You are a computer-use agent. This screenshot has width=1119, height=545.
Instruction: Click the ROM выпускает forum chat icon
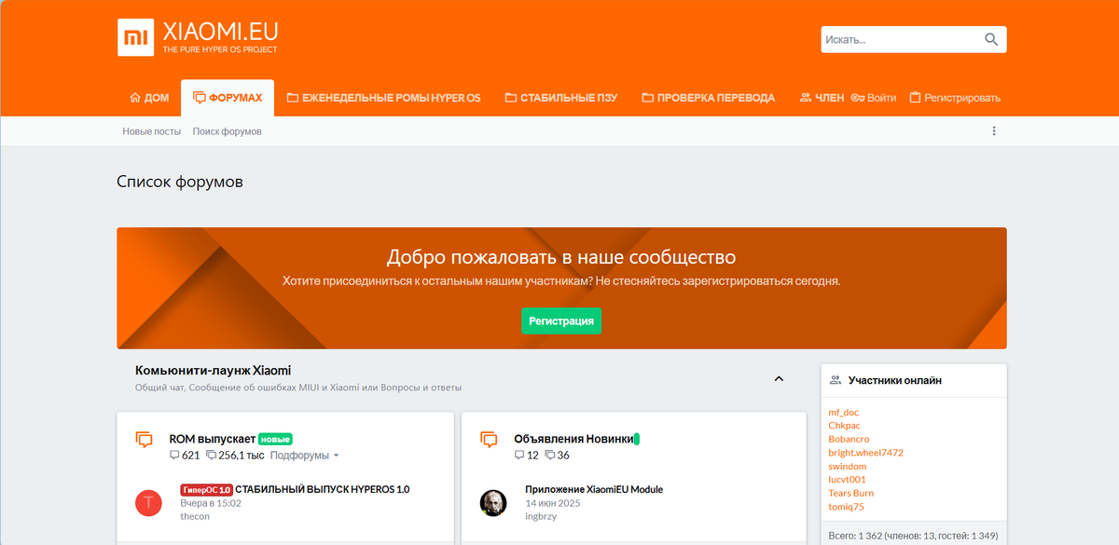click(x=144, y=439)
